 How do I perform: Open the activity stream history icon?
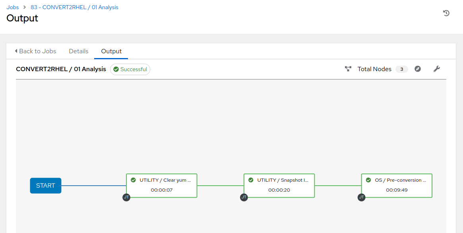click(446, 13)
